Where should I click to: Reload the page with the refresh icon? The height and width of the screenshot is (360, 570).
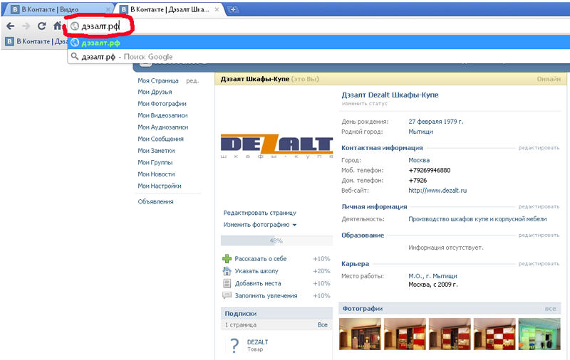[42, 26]
